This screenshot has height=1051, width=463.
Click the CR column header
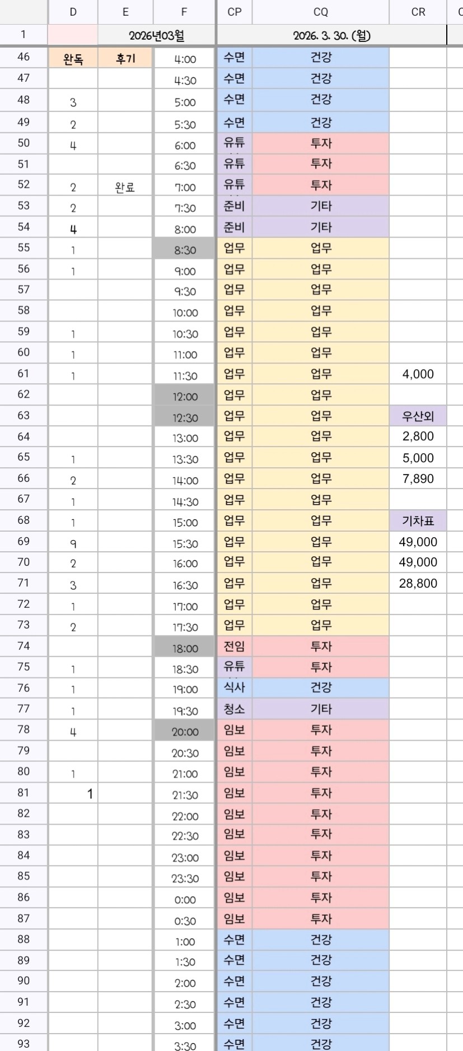418,12
